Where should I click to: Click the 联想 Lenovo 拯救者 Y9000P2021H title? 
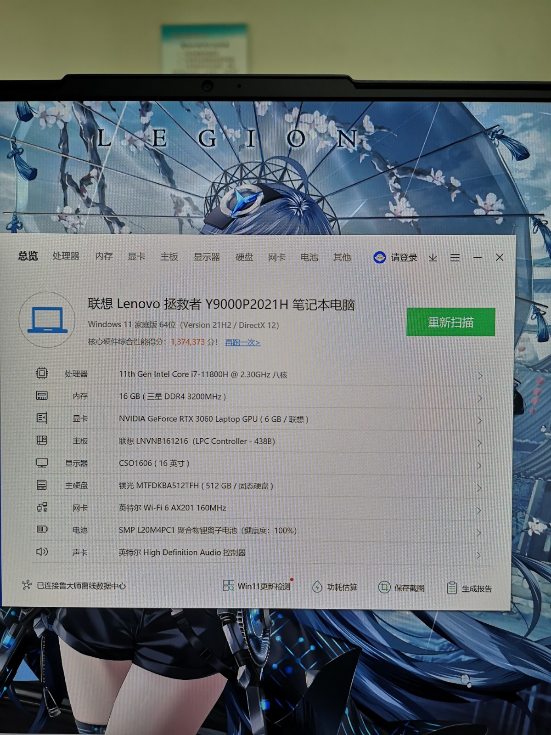pyautogui.click(x=221, y=304)
